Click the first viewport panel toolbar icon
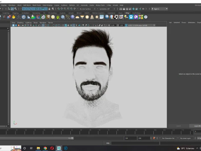201x151 pixels. (13, 25)
